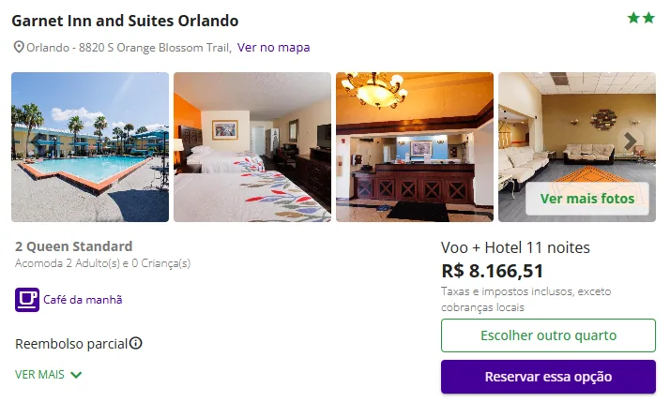The height and width of the screenshot is (402, 670).
Task: Click the info icon next to Reembolso parcial
Action: (x=136, y=343)
